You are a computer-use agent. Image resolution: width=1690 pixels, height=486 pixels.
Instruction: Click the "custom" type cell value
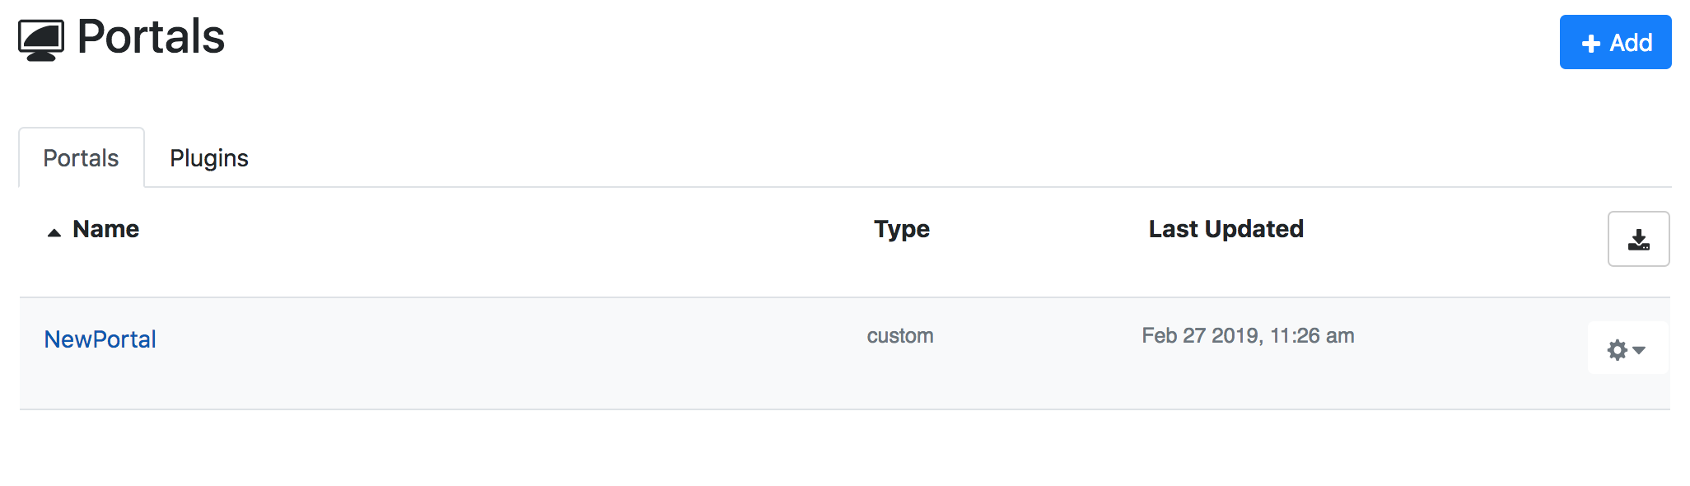(900, 336)
